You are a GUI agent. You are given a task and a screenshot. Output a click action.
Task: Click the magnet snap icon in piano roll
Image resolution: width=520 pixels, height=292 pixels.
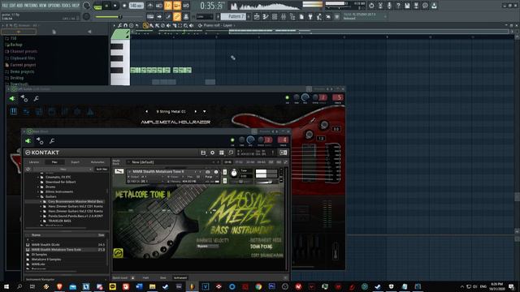125,25
